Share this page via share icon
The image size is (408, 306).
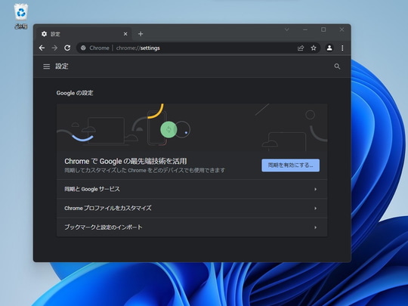pos(301,48)
